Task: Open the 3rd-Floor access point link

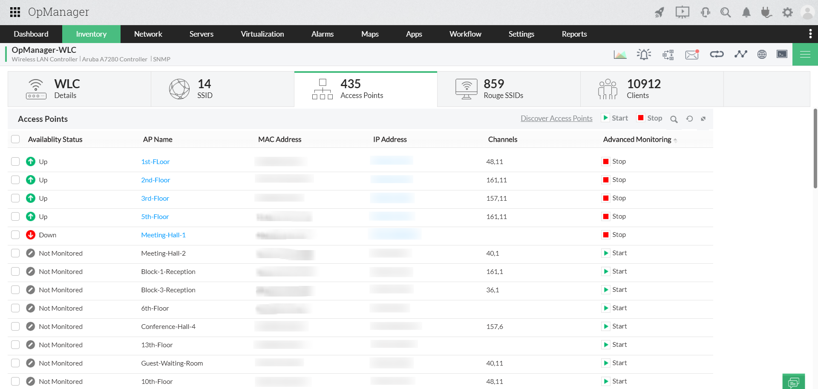Action: click(x=155, y=198)
